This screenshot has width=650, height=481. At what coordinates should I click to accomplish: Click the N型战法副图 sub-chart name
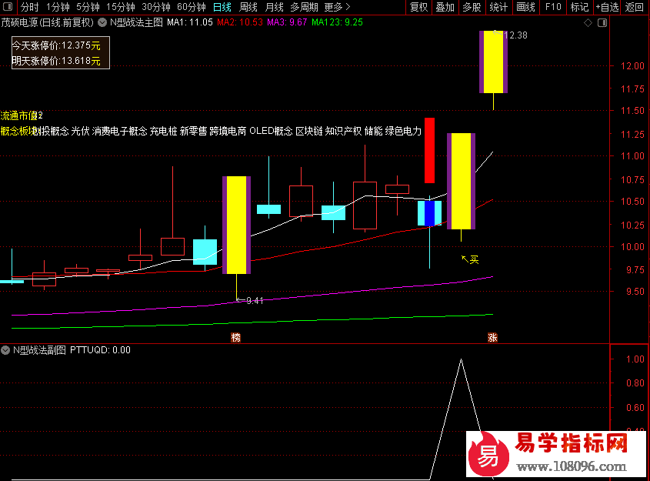(39, 350)
